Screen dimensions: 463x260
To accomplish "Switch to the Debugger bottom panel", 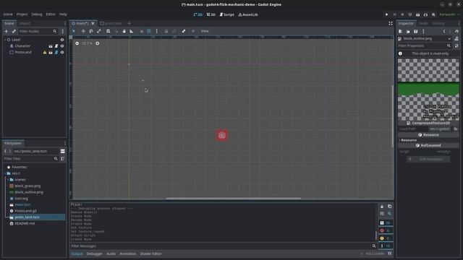I will [x=94, y=253].
